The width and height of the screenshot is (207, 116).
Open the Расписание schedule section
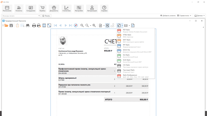pyautogui.click(x=7, y=9)
